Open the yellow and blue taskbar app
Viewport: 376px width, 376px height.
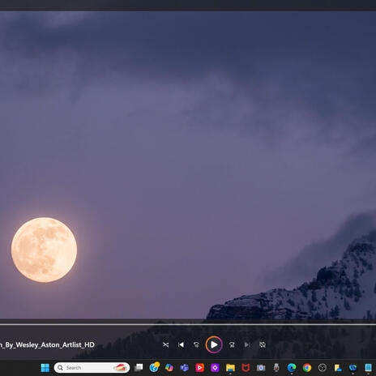click(338, 368)
